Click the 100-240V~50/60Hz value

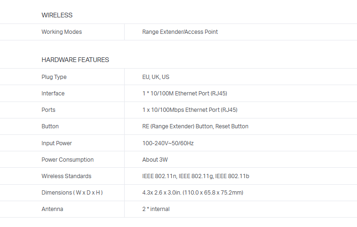coord(168,143)
